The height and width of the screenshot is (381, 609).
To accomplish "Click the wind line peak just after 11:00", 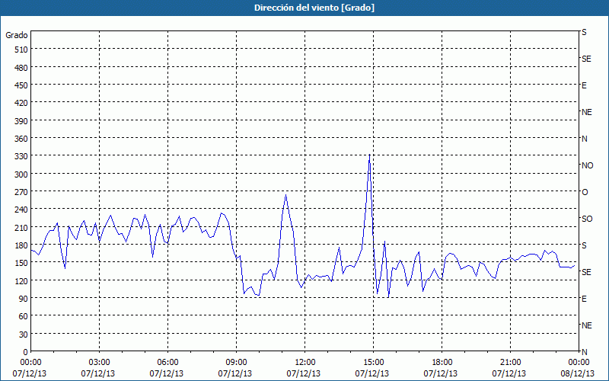I will pos(286,195).
